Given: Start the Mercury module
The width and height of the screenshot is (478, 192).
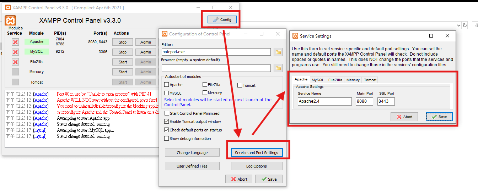Looking at the screenshot, I should coord(123,72).
